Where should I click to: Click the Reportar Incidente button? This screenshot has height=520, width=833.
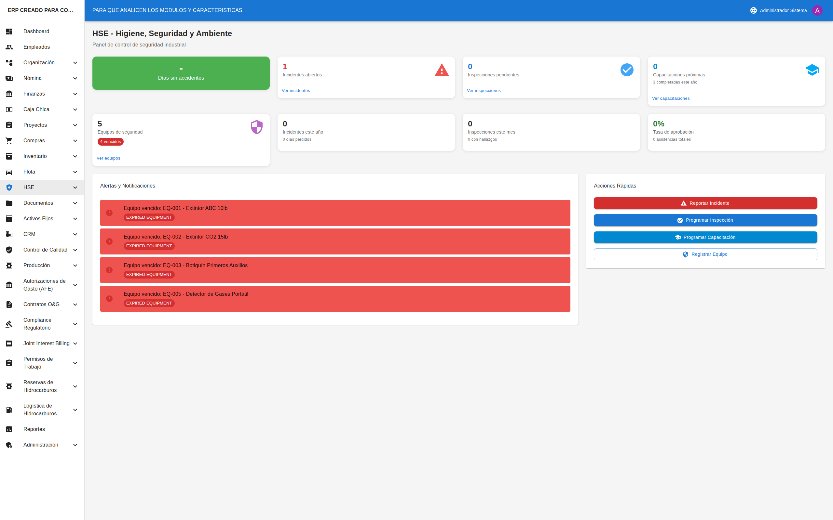(x=705, y=203)
